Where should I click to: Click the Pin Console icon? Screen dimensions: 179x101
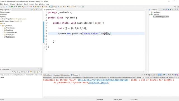coord(164,75)
